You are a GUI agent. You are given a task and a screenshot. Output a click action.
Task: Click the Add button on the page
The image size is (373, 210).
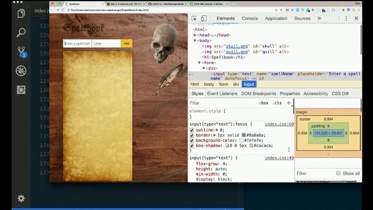click(x=126, y=43)
